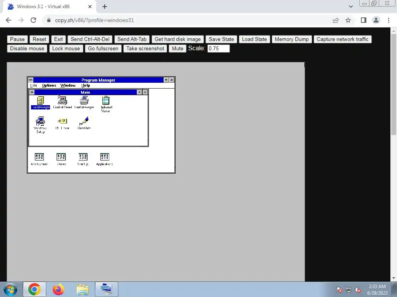This screenshot has height=297, width=397.
Task: Launch Firefox from the taskbar
Action: [x=59, y=289]
